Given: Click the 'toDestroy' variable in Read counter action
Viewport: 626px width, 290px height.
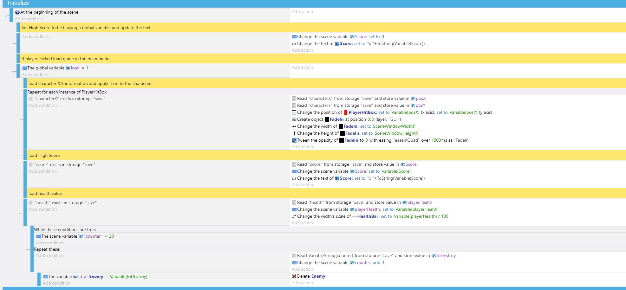Looking at the screenshot, I should pos(446,256).
